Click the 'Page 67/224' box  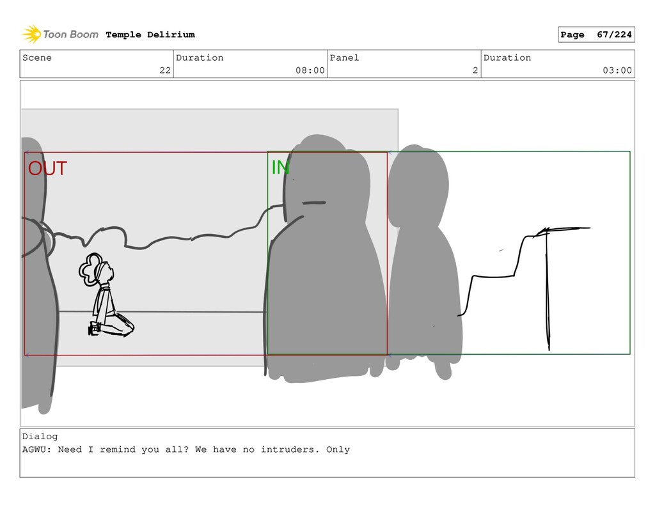point(596,35)
